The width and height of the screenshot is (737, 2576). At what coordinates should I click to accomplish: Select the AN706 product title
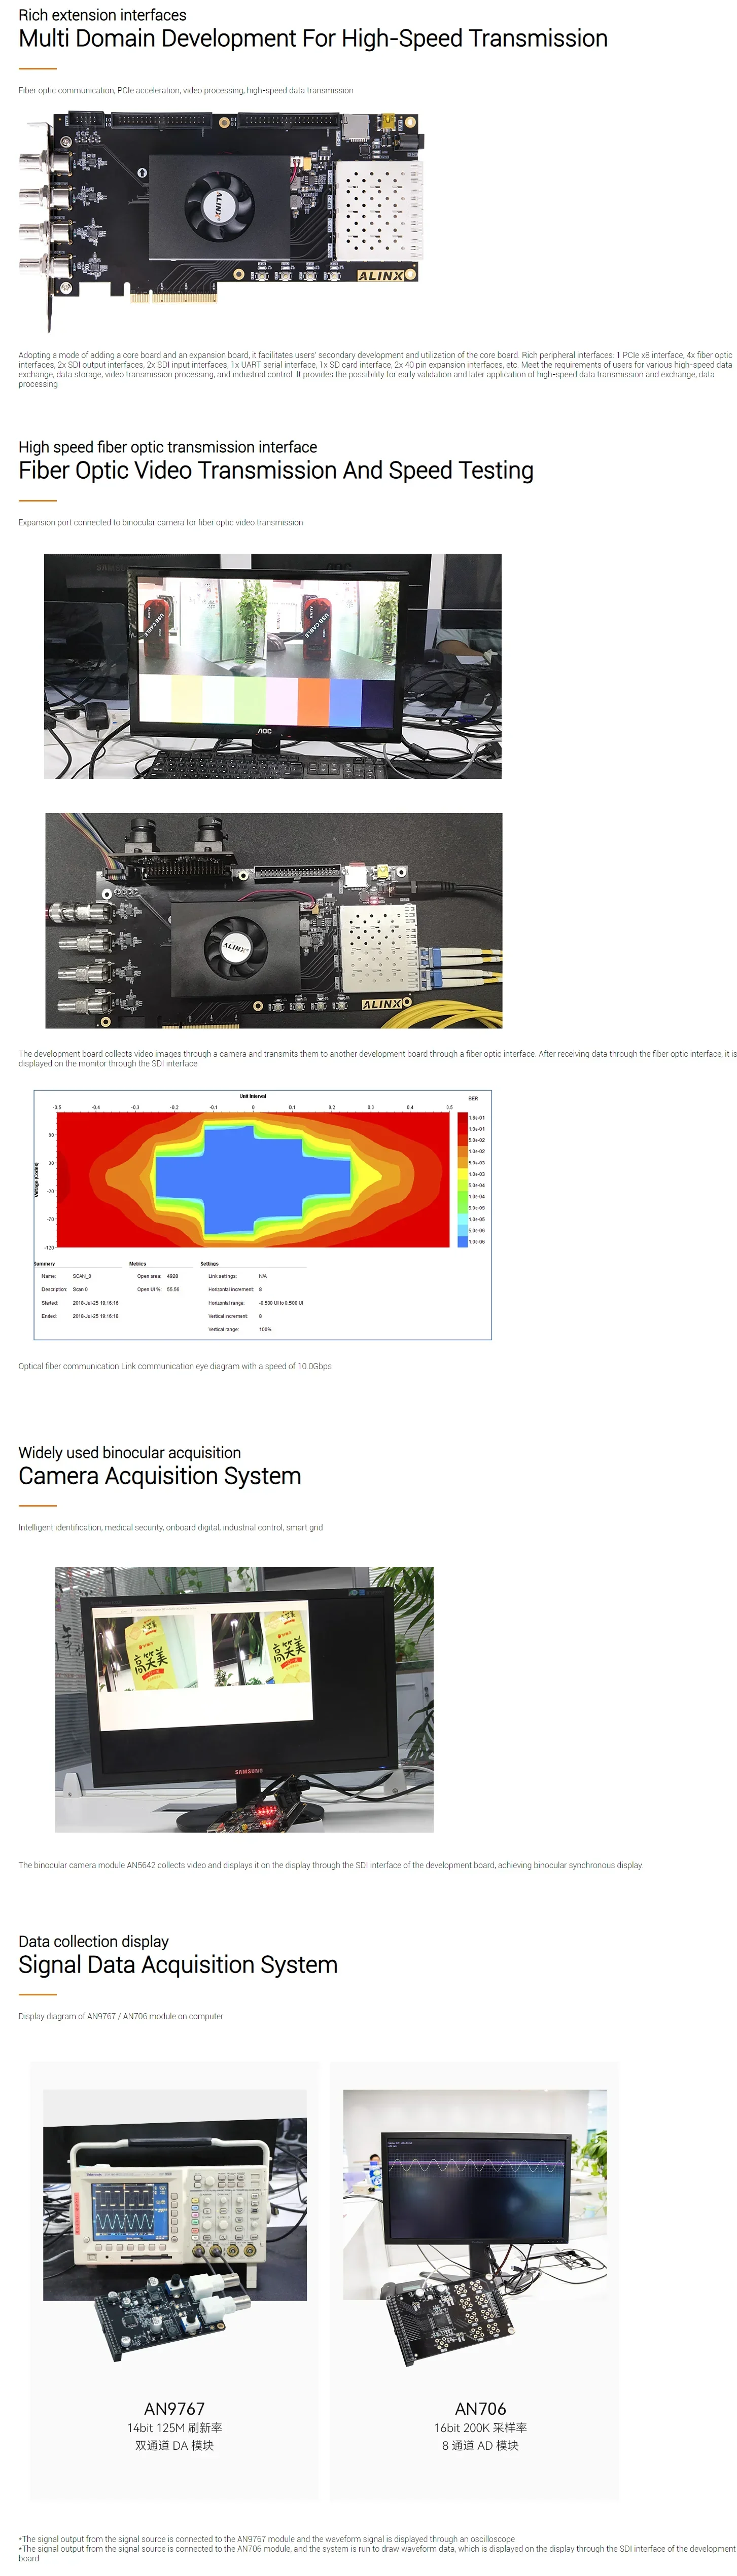480,2408
